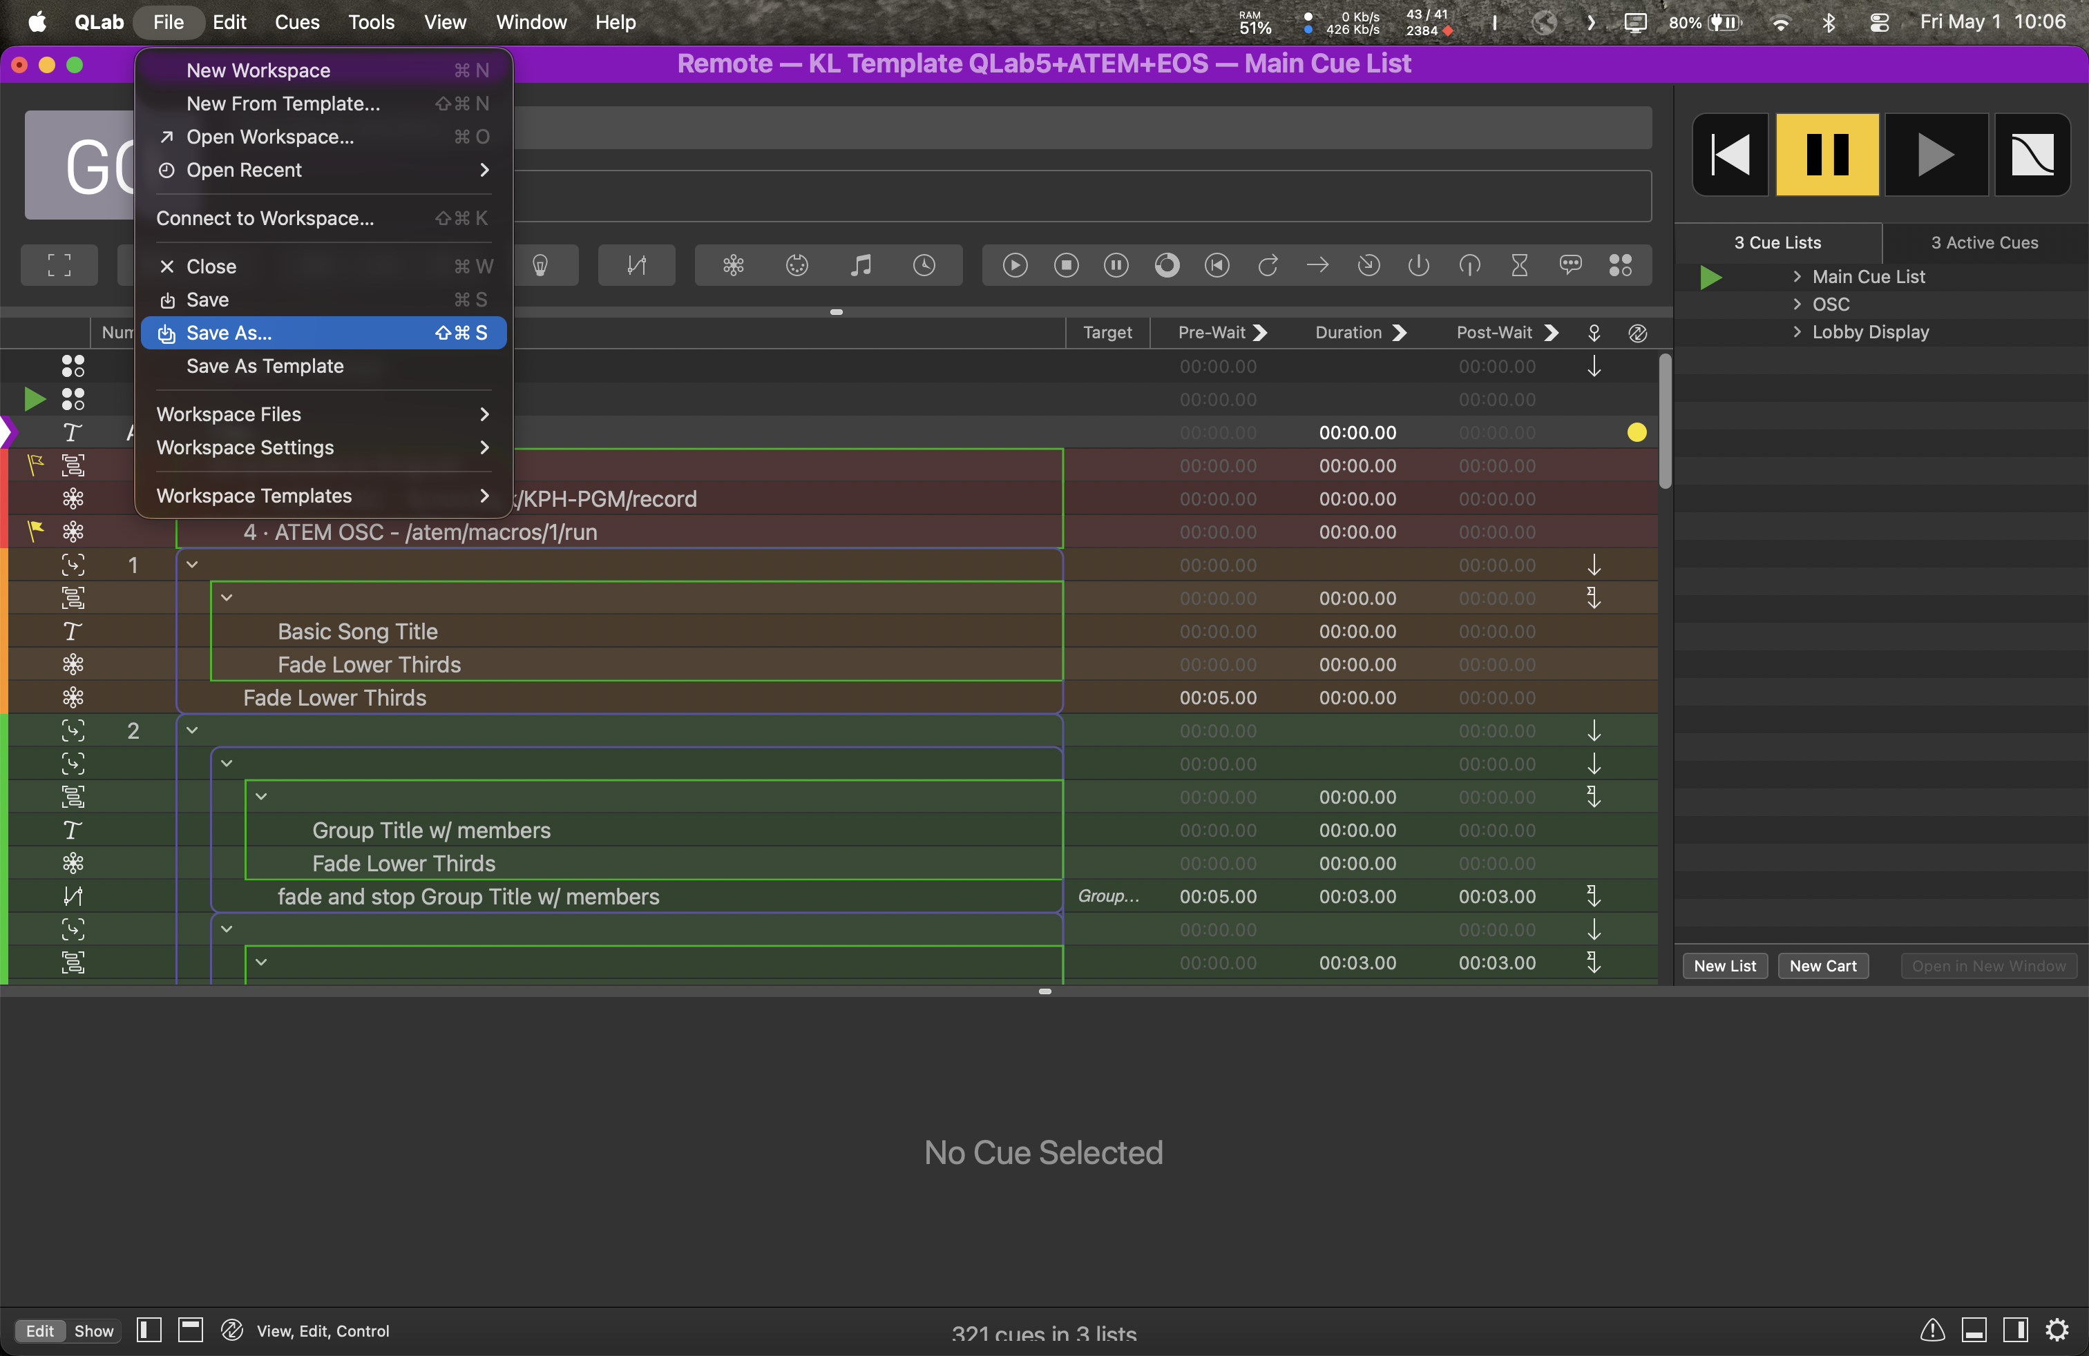
Task: Add a MIDI File cue (music note icon)
Action: 861,265
